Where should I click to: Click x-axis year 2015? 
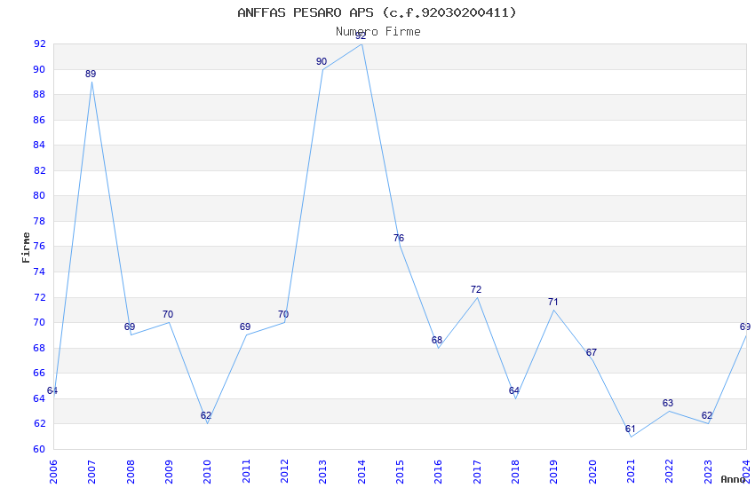(x=400, y=472)
